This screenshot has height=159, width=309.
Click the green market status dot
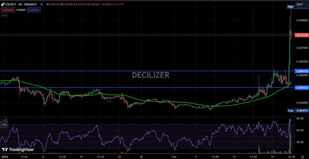[41, 4]
